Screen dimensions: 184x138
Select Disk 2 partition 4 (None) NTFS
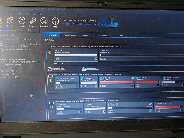coord(148,82)
